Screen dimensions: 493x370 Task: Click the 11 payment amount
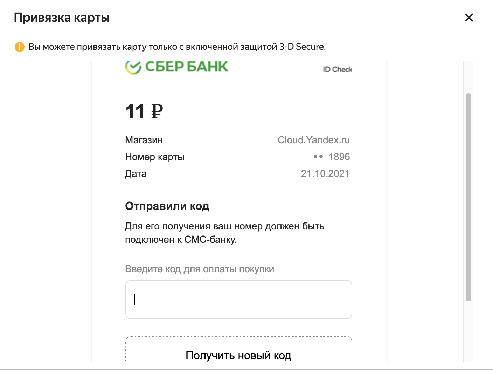pyautogui.click(x=135, y=111)
